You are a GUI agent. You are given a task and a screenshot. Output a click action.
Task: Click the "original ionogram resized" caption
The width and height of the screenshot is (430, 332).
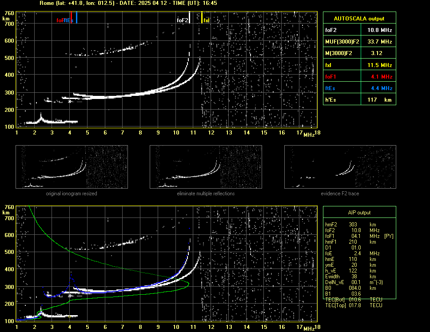(x=72, y=194)
